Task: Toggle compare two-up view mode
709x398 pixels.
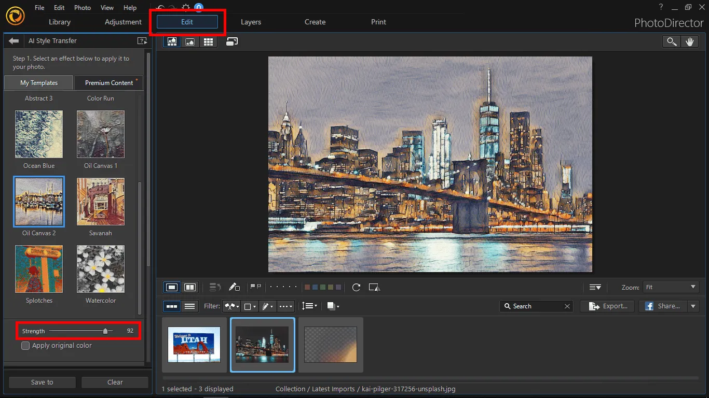Action: pos(190,287)
